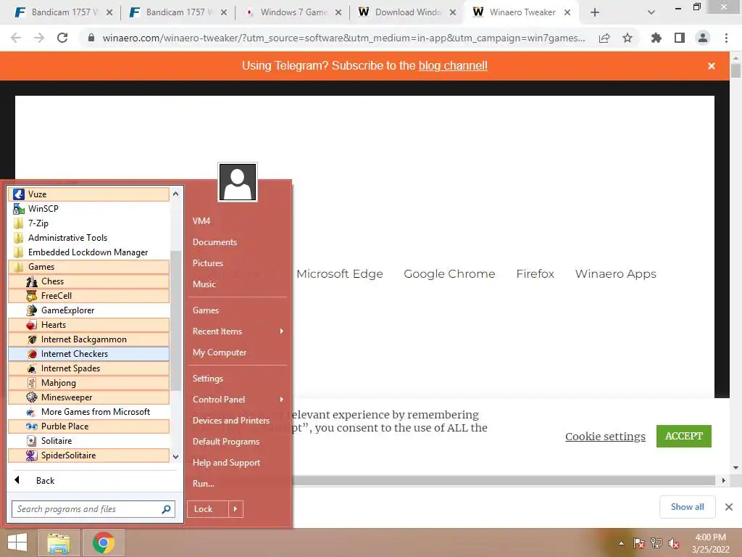
Task: Open the Google Chrome site menu
Action: tap(449, 273)
